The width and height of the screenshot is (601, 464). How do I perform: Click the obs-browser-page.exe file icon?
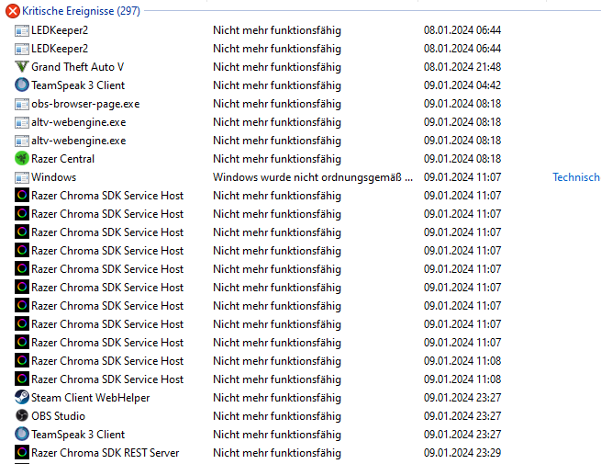click(x=22, y=104)
